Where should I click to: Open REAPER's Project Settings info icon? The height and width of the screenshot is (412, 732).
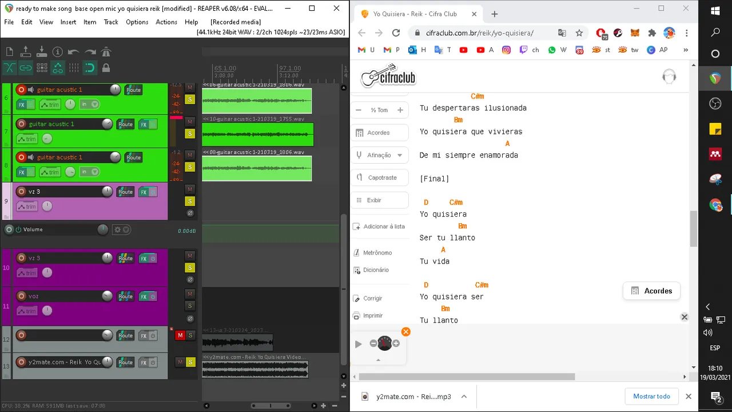(58, 52)
